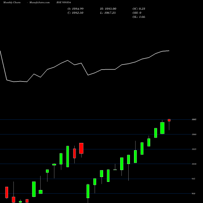Screen dimensions: 203x203
Task: Click the low value 'L: 1067.25'
Action: pyautogui.click(x=108, y=13)
